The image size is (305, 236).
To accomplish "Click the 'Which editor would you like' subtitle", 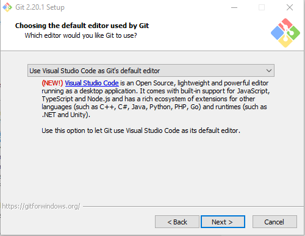I will [x=81, y=35].
